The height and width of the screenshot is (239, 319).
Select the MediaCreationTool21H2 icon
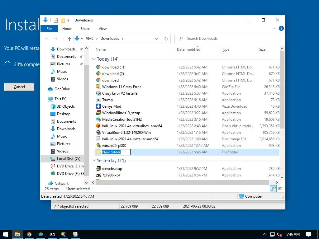coord(98,119)
